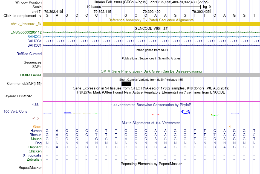Click the 'OMIM Genes' label
This screenshot has height=174, width=260.
(31, 75)
